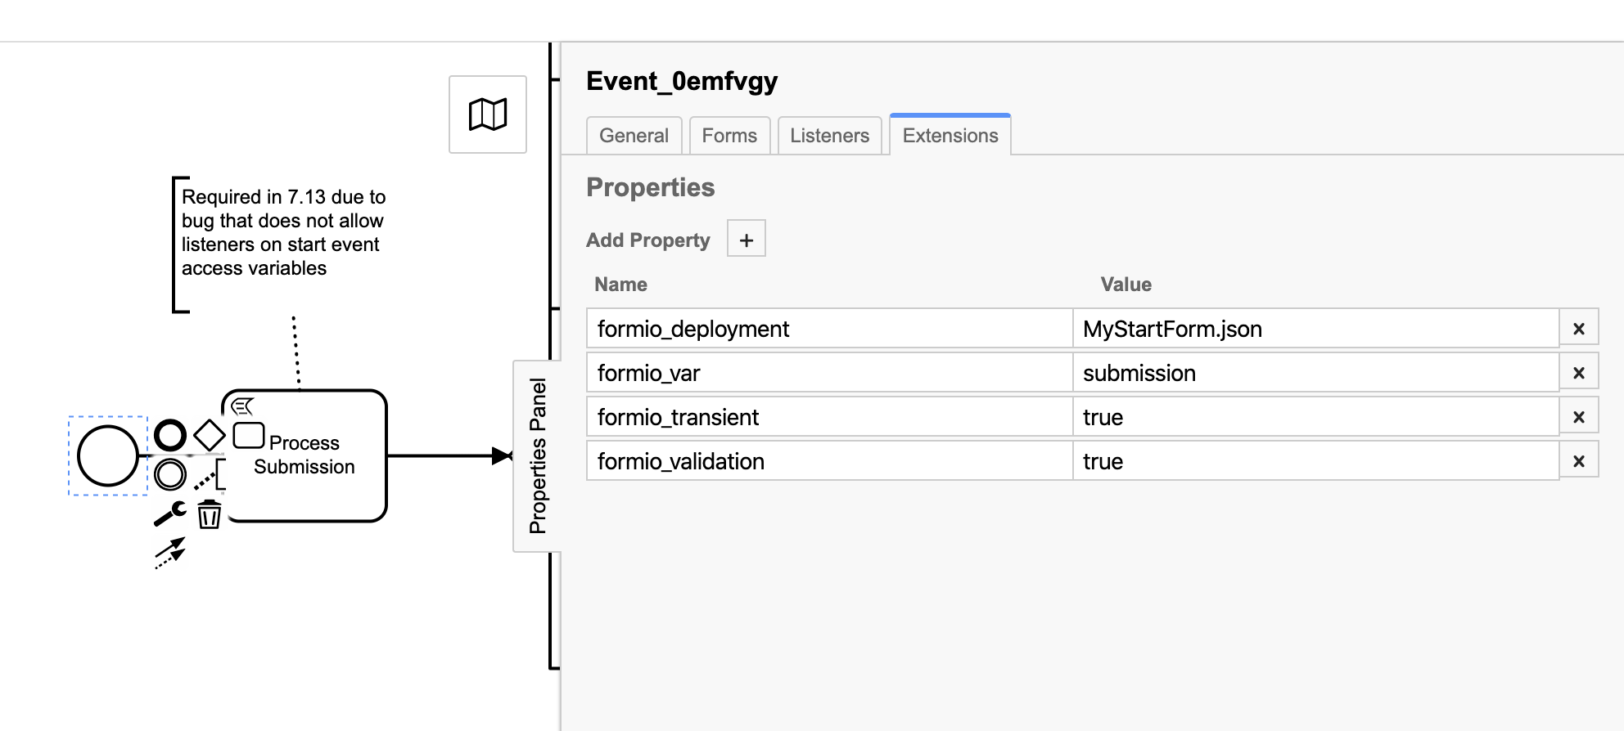Viewport: 1624px width, 731px height.
Task: Click the Add Property label
Action: click(x=648, y=240)
